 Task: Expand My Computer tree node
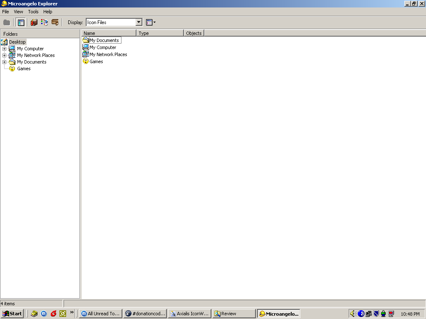(4, 49)
